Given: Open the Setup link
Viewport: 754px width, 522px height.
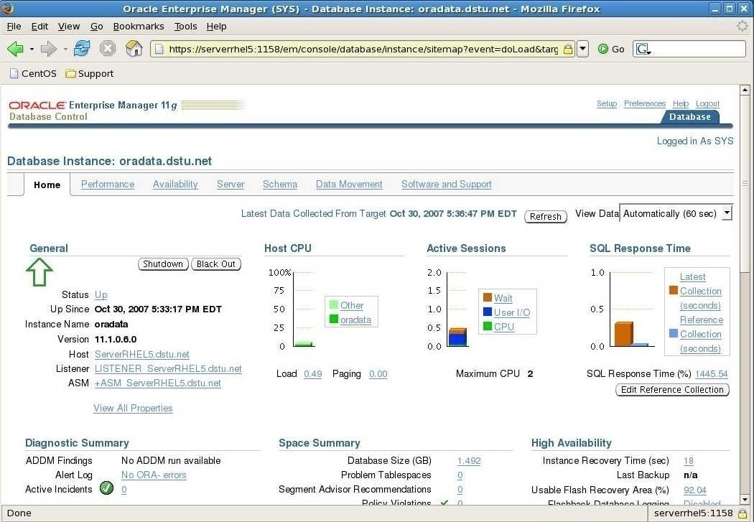Looking at the screenshot, I should (606, 103).
